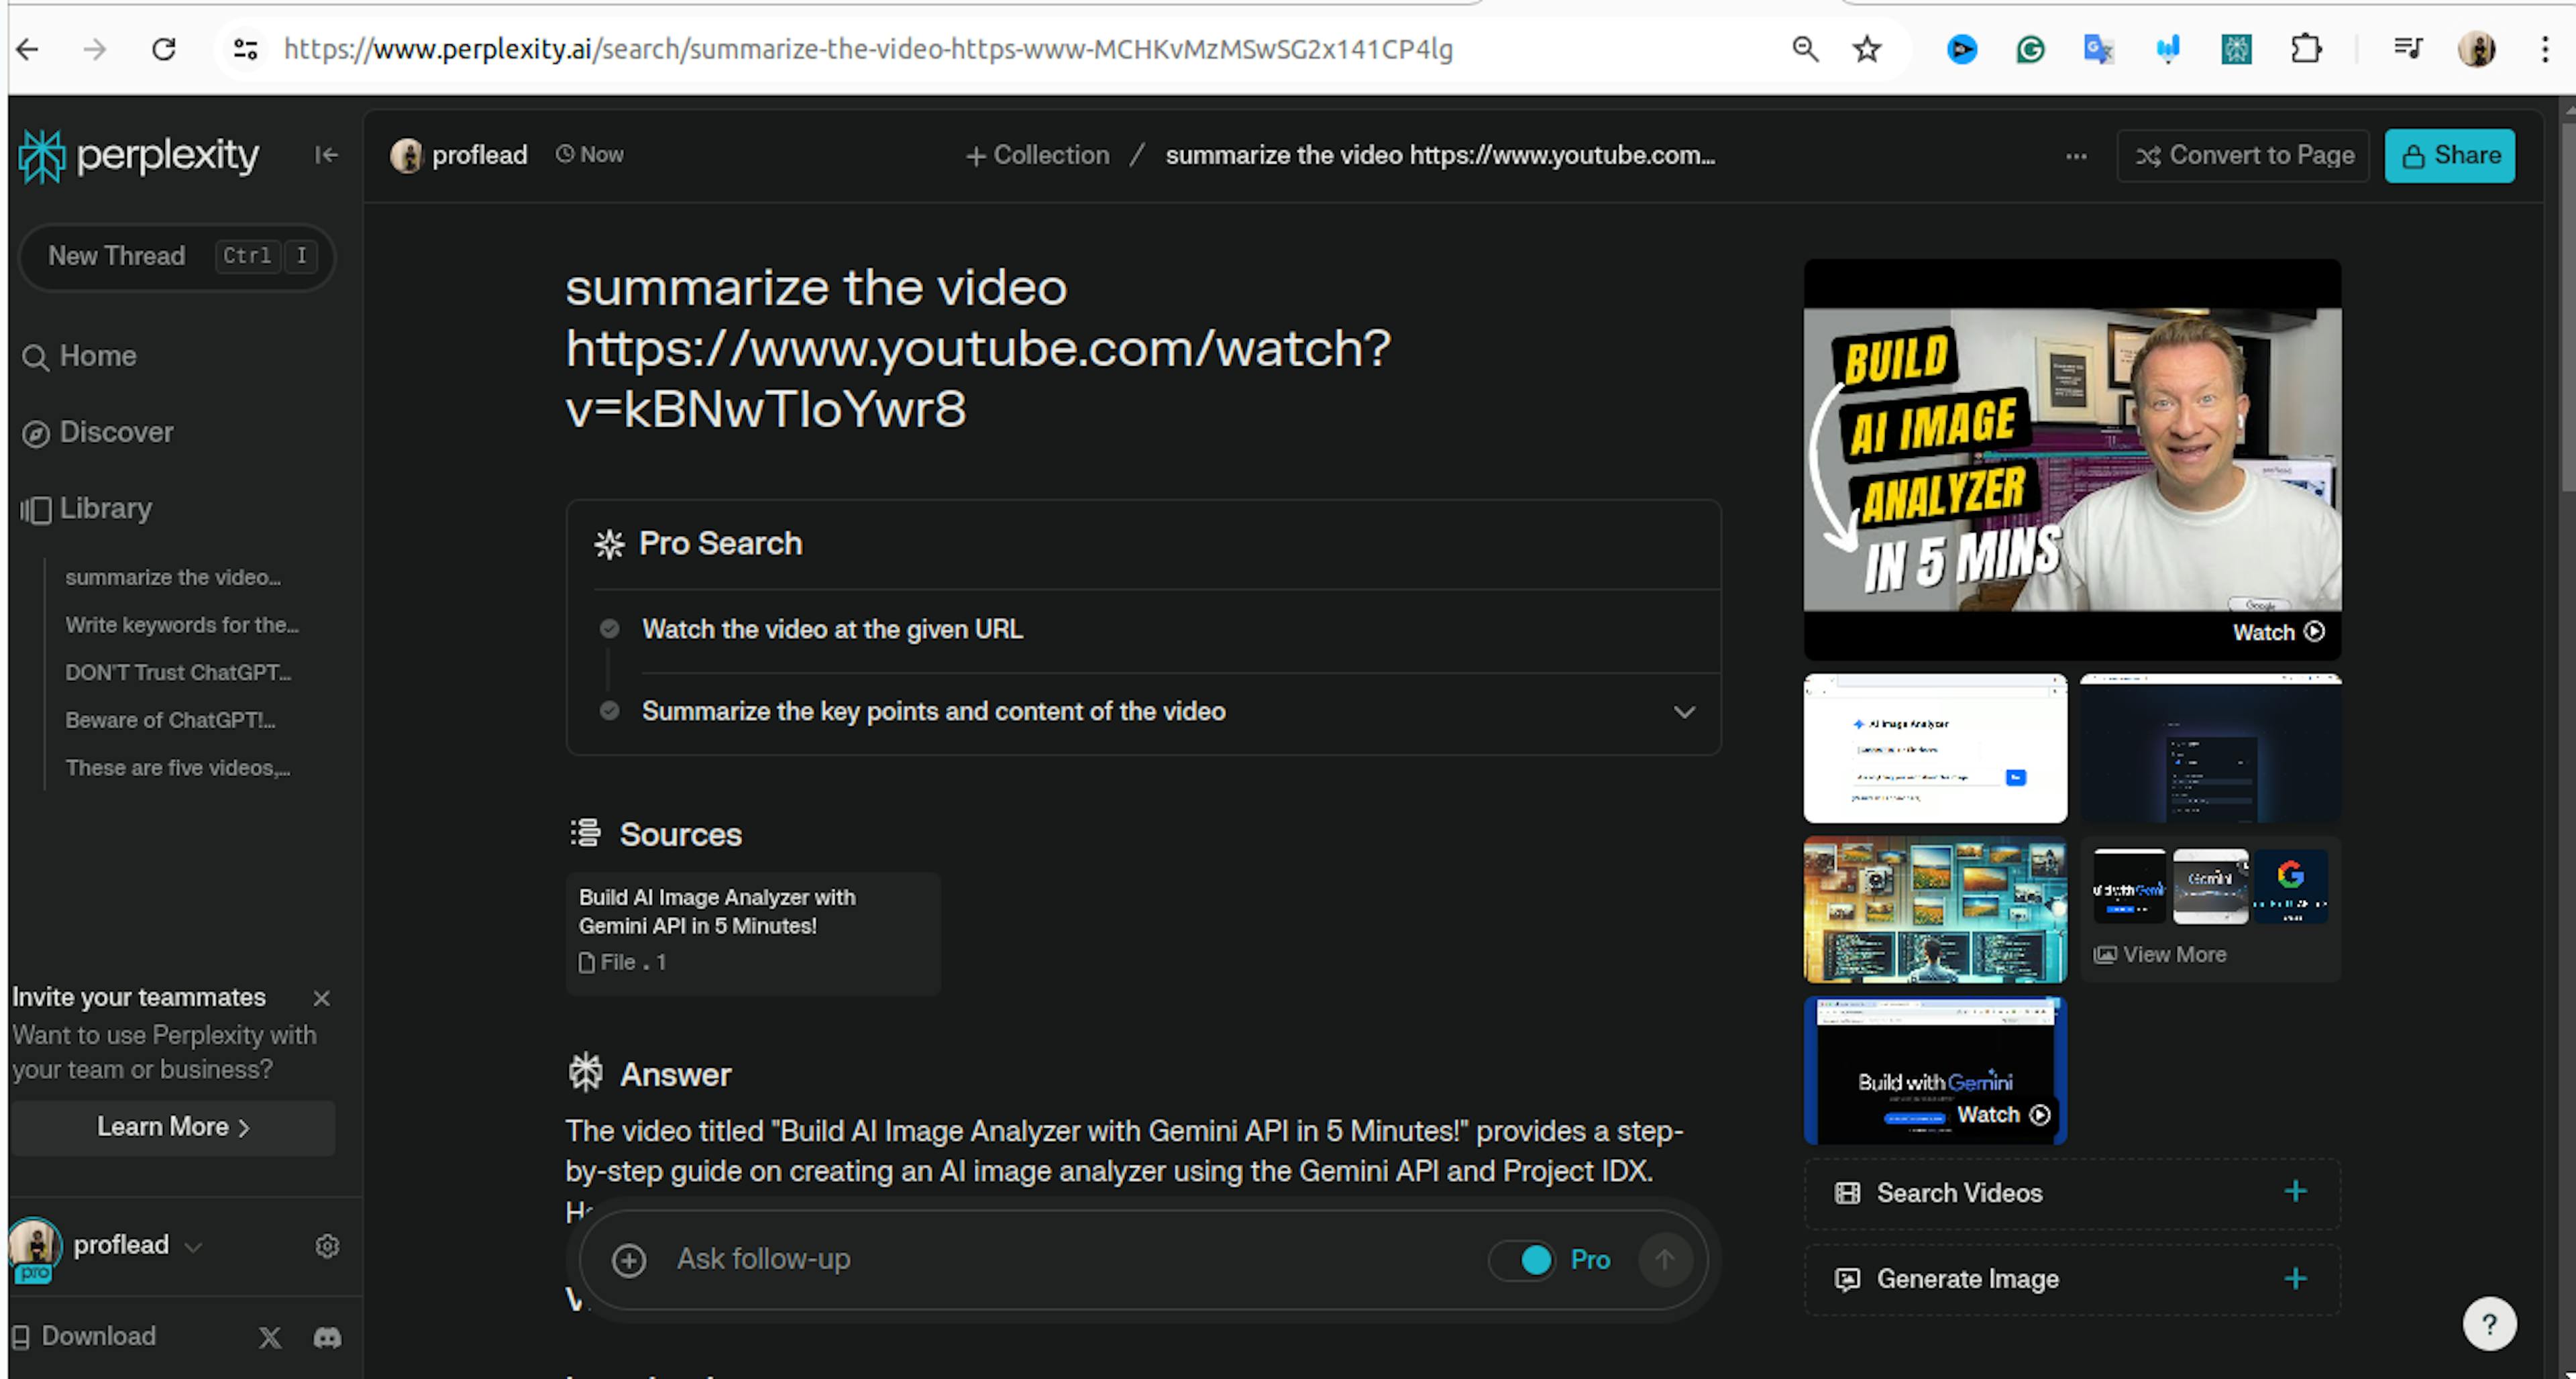Open the dark blue UI screenshot thumbnail
This screenshot has width=2576, height=1379.
[2211, 748]
